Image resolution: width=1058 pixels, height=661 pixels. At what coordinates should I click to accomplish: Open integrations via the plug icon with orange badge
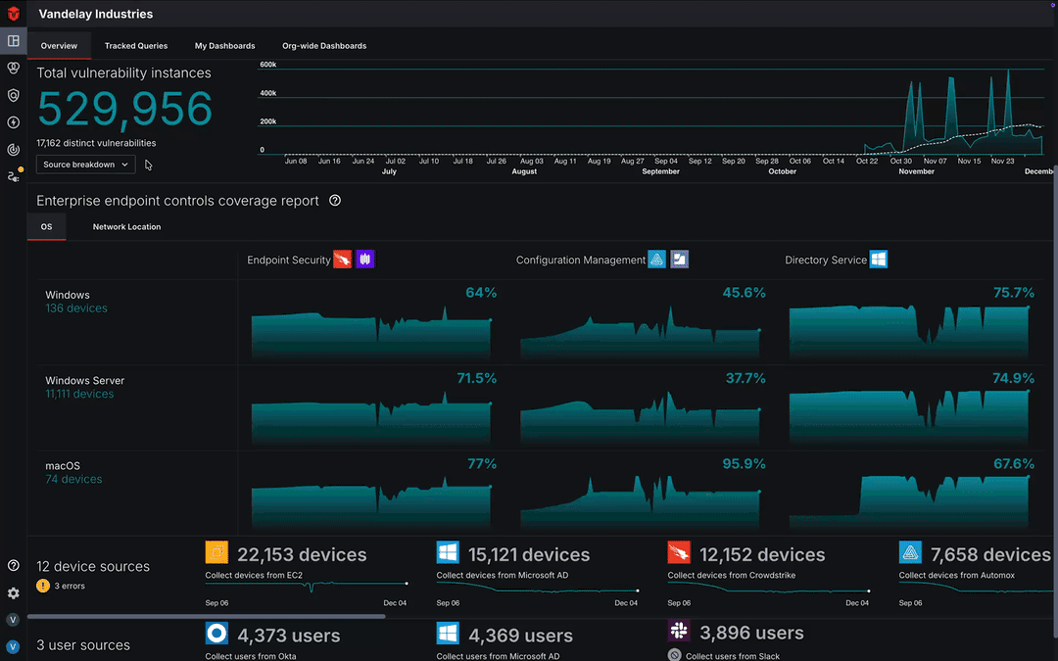pos(13,176)
